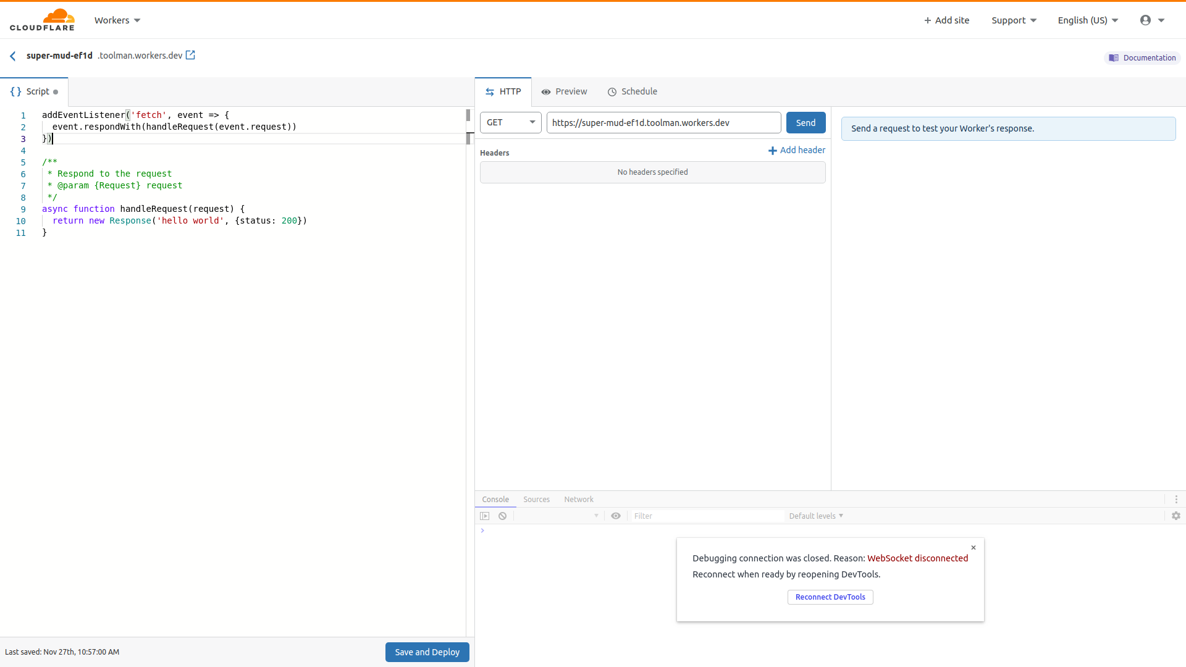Click the Save and Deploy button
This screenshot has height=667, width=1186.
pos(427,652)
